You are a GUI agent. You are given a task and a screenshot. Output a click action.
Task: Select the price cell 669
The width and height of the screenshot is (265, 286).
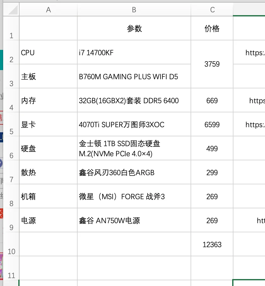pos(212,100)
